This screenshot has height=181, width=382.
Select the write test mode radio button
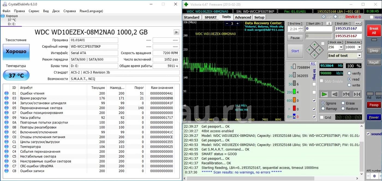[x=349, y=85]
